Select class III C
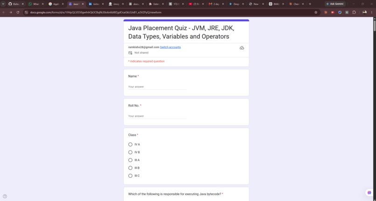 130,175
